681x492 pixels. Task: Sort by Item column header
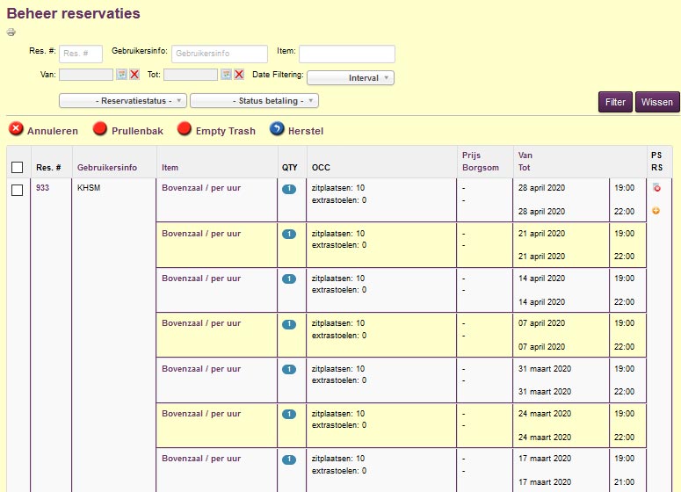point(170,168)
